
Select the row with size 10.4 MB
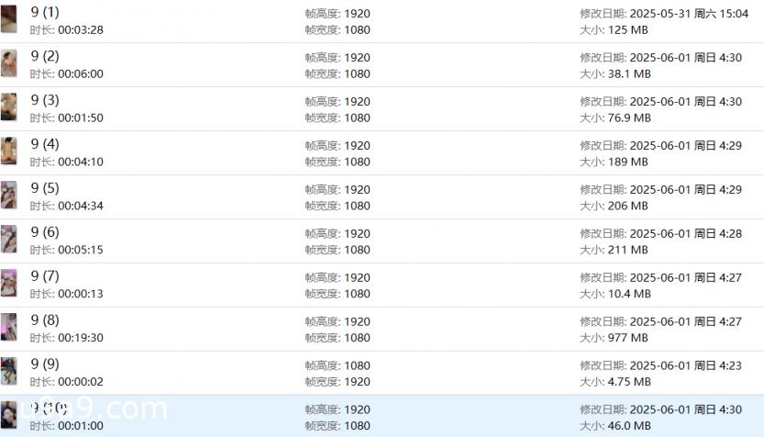[x=382, y=285]
